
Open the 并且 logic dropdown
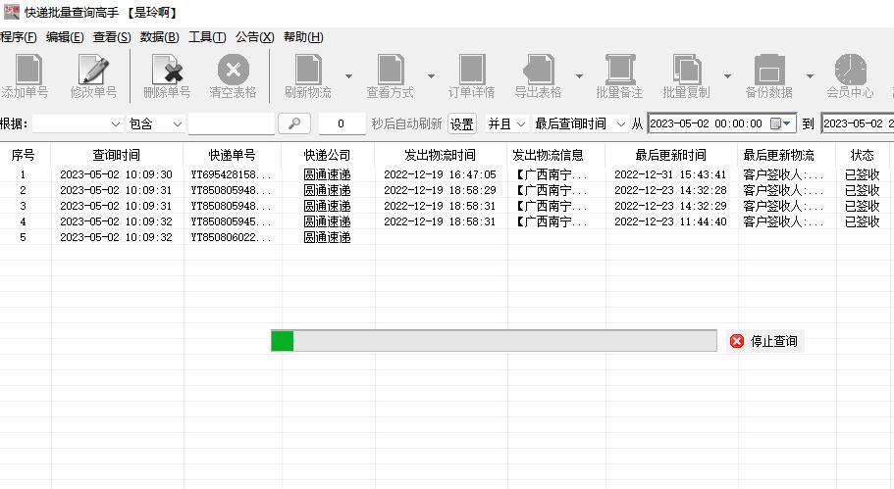click(506, 123)
